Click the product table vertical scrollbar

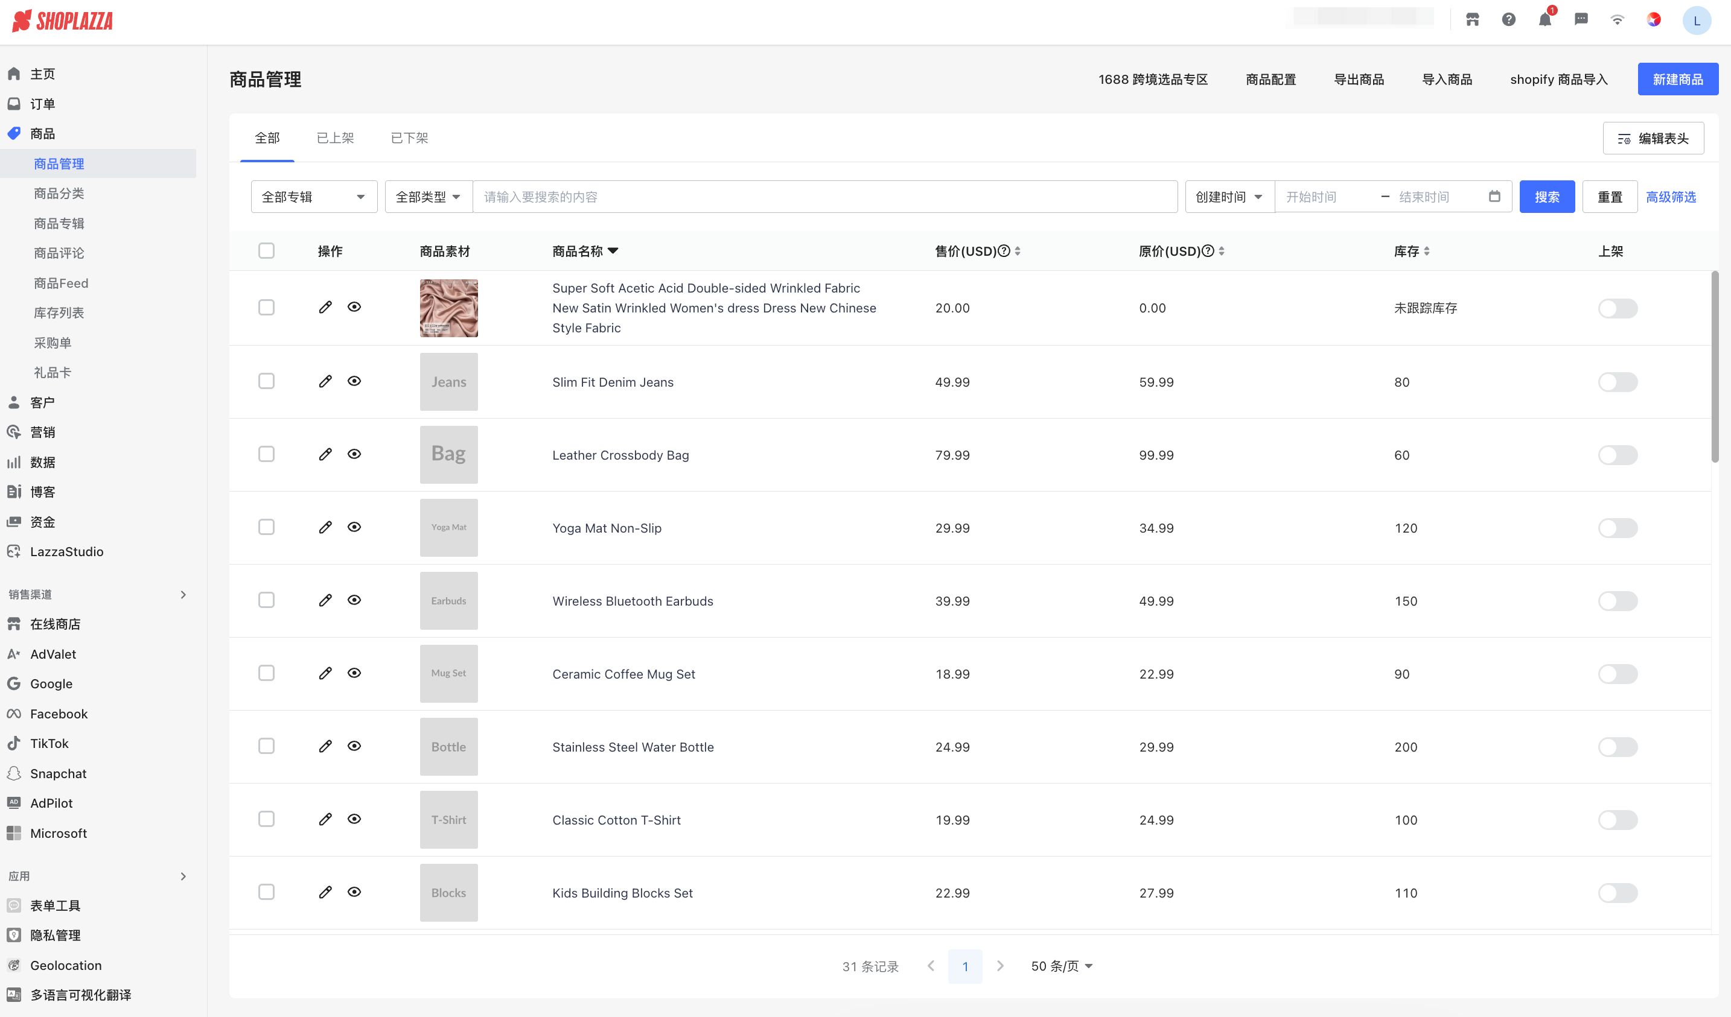pos(1715,367)
